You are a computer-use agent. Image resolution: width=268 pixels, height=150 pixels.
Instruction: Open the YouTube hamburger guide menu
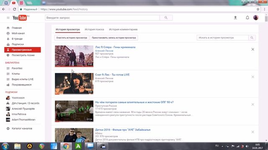pyautogui.click(x=8, y=17)
